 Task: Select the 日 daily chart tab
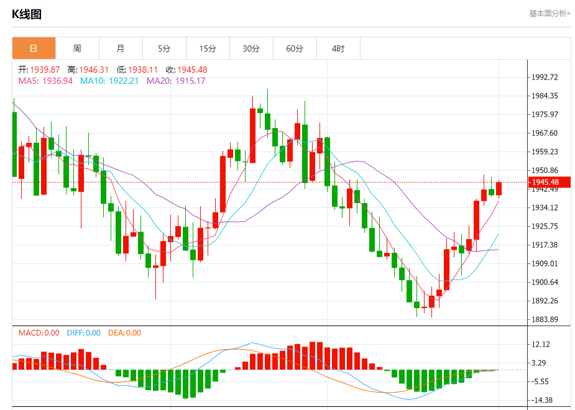tap(34, 48)
